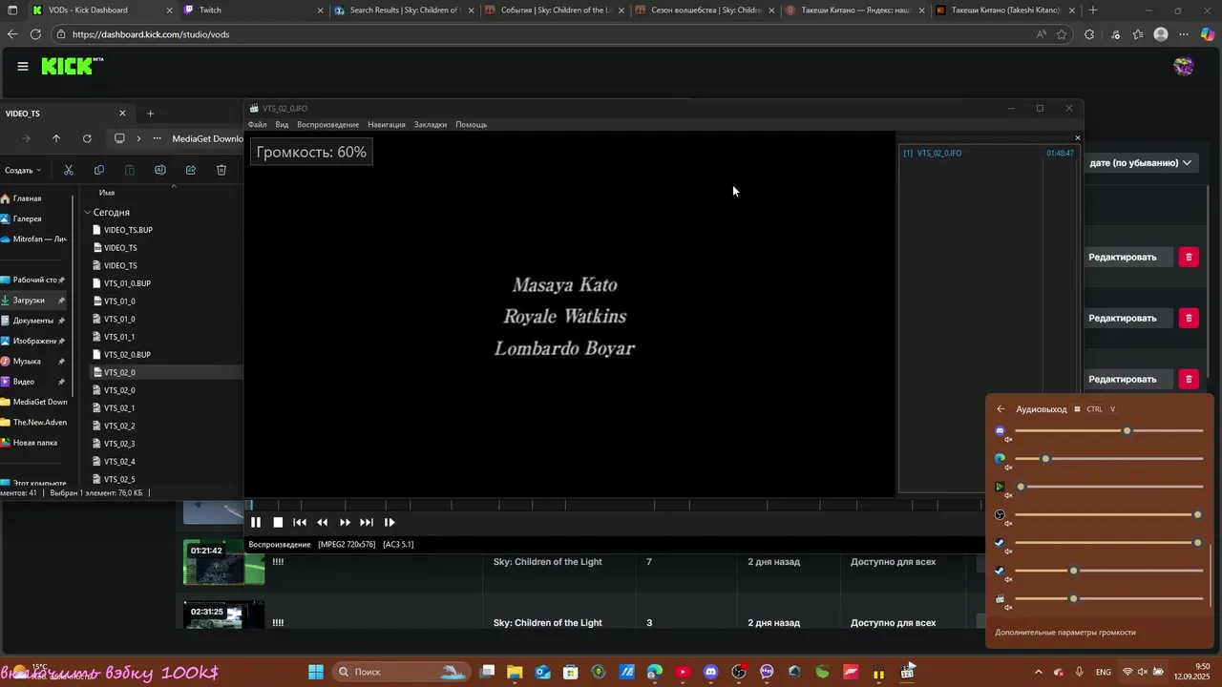
Task: Click the Copy icon in File Explorer
Action: point(99,170)
